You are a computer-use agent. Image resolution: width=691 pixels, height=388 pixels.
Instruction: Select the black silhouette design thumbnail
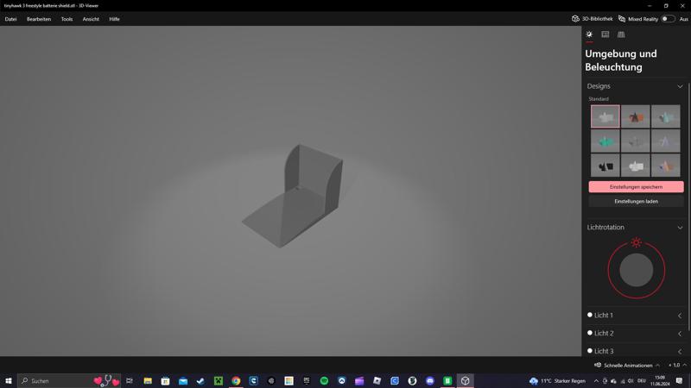point(605,166)
